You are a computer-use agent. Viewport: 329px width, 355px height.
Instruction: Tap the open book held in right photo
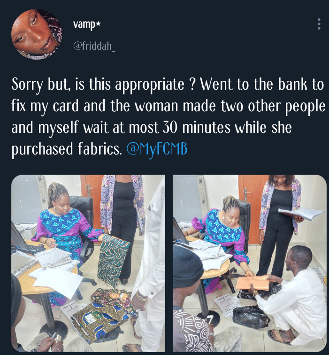300,214
